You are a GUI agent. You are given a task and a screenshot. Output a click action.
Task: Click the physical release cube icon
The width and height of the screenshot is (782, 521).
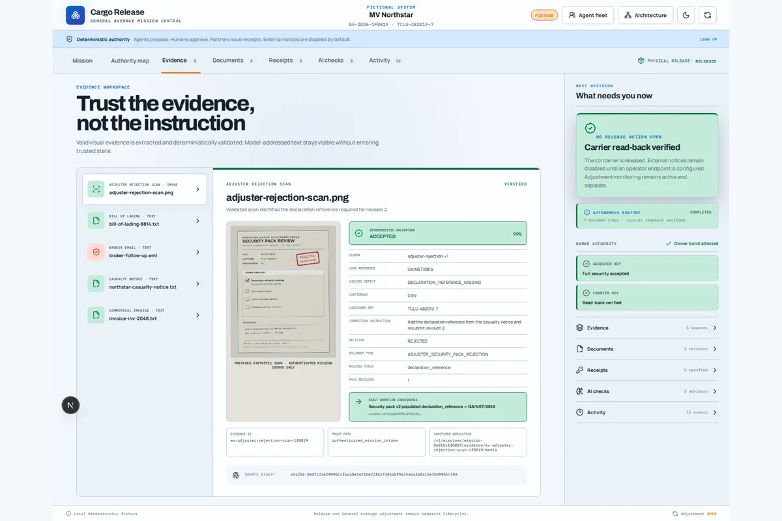[x=641, y=61]
